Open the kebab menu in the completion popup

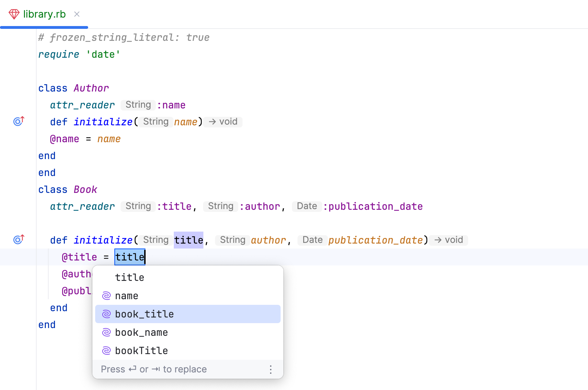click(x=270, y=369)
